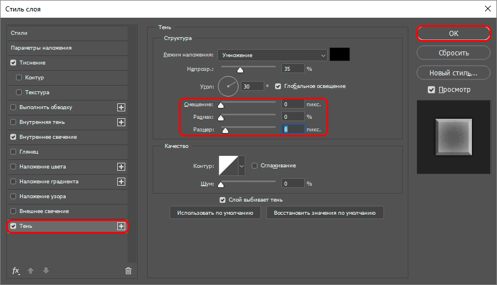Select the Глянец row label
Viewport: 497px width, 285px height.
[x=29, y=152]
